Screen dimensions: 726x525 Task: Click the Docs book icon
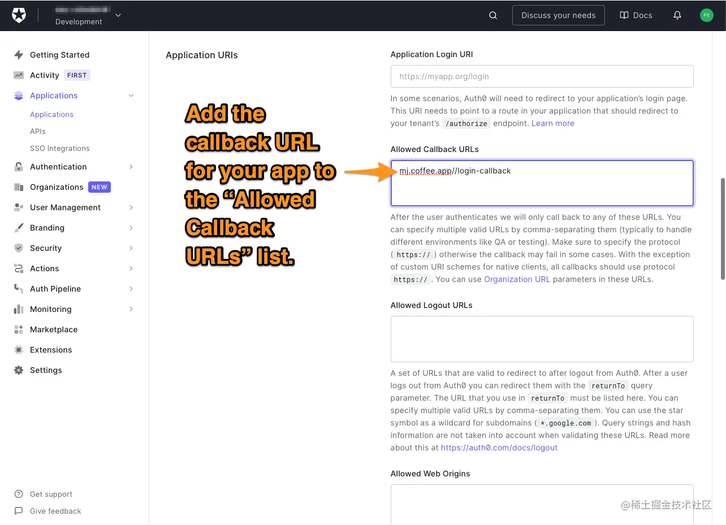624,15
